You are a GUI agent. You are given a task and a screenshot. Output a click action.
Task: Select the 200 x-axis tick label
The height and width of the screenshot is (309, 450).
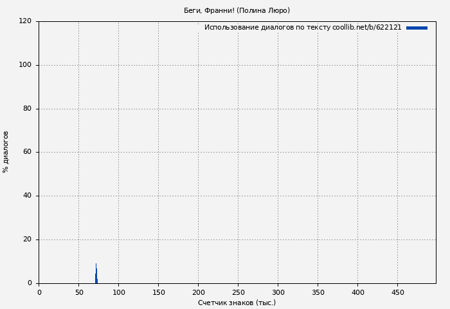[198, 292]
